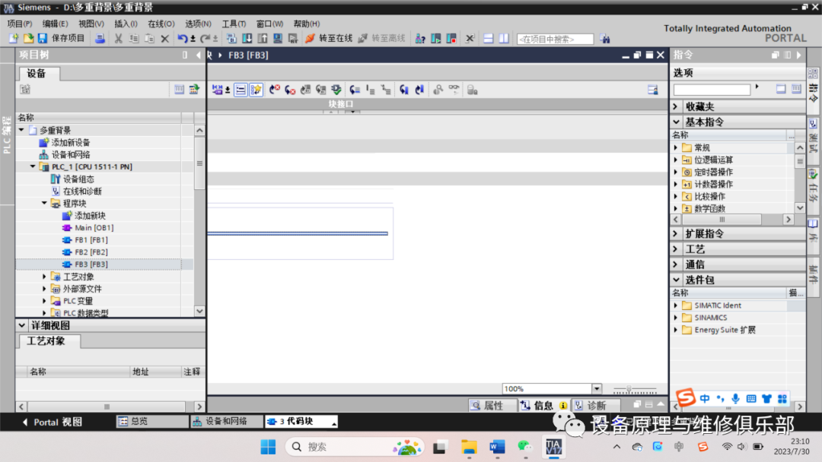822x462 pixels.
Task: Click the monitoring glasses icon
Action: tap(454, 90)
